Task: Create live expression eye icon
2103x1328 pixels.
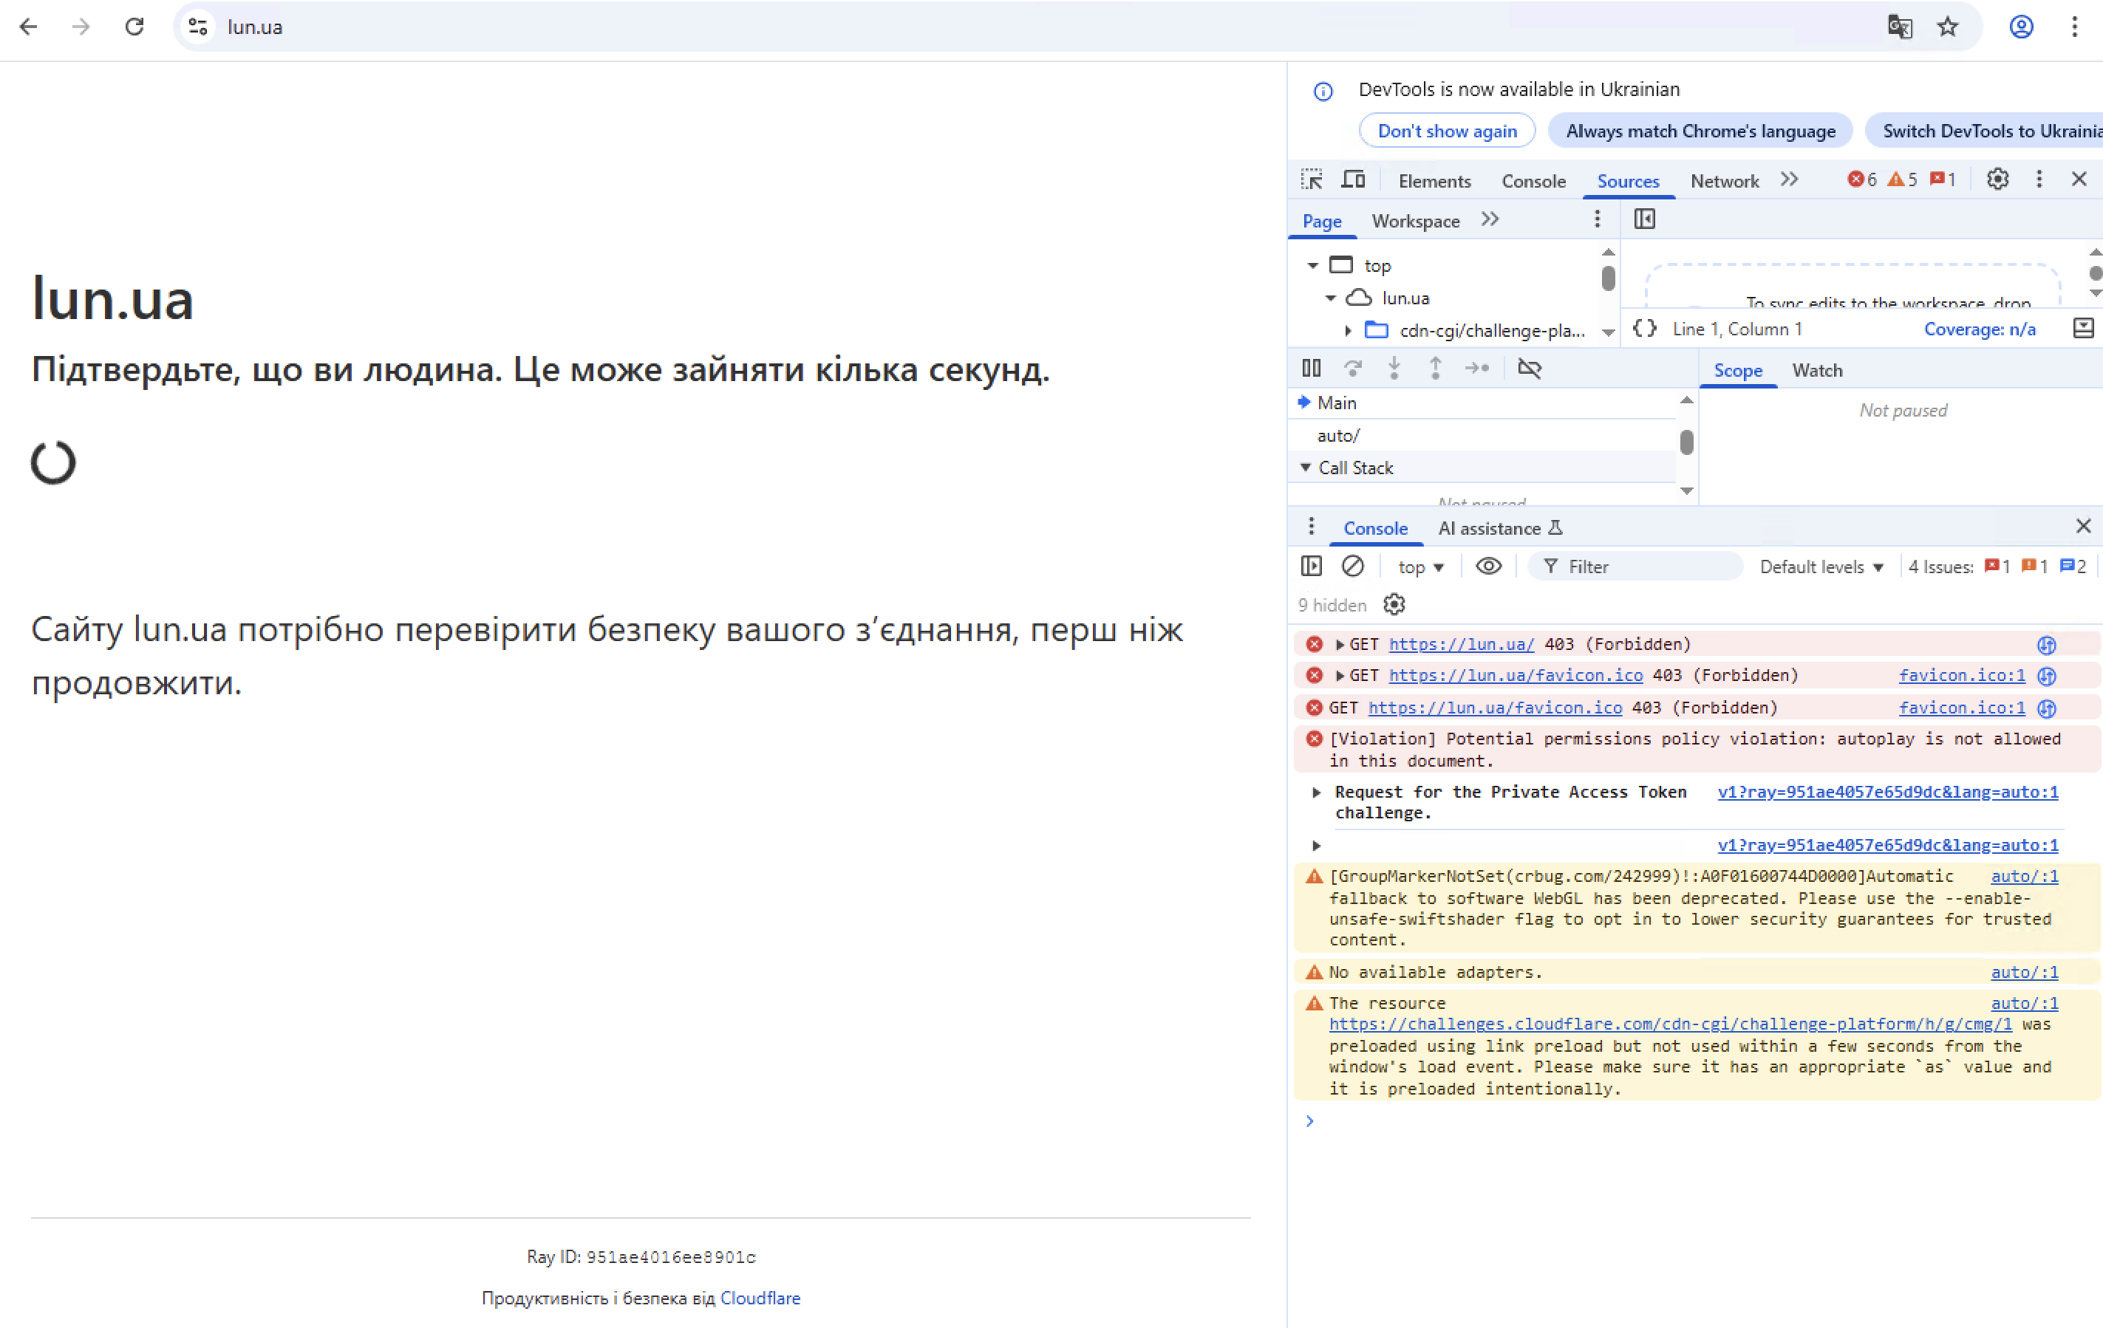Action: 1488,566
